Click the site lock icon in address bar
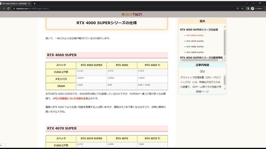The height and width of the screenshot is (149, 266). [14, 8]
